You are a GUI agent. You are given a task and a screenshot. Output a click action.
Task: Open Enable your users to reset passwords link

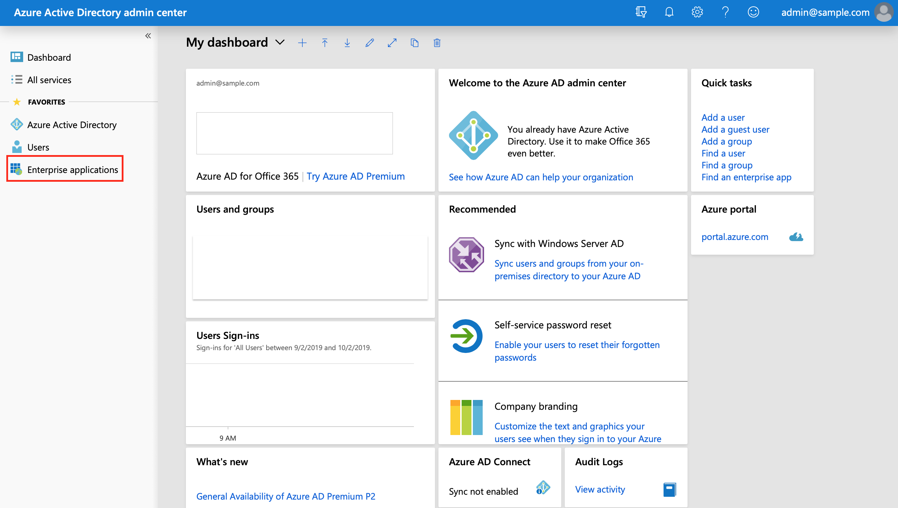(x=577, y=351)
